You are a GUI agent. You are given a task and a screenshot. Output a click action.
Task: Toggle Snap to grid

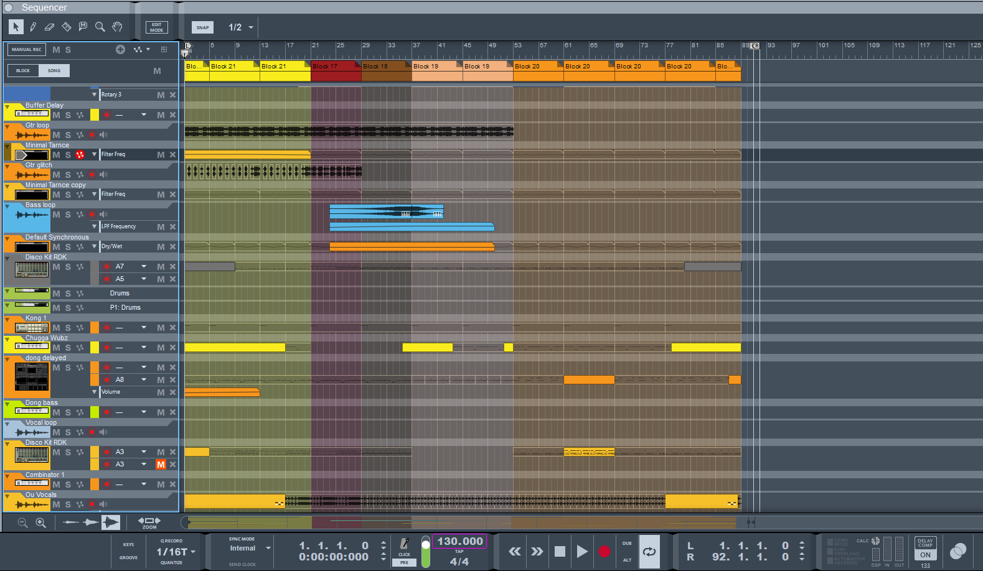click(x=202, y=27)
